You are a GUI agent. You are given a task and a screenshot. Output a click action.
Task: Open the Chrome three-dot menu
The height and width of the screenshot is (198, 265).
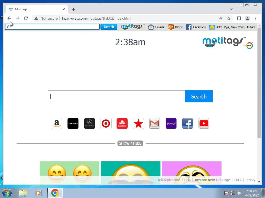click(x=256, y=18)
